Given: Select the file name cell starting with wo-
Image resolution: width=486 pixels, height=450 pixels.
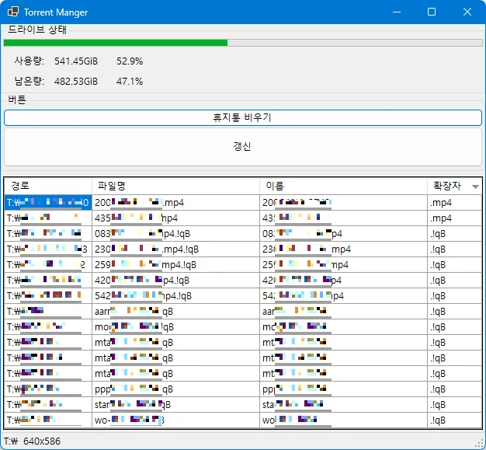Looking at the screenshot, I should [x=175, y=420].
